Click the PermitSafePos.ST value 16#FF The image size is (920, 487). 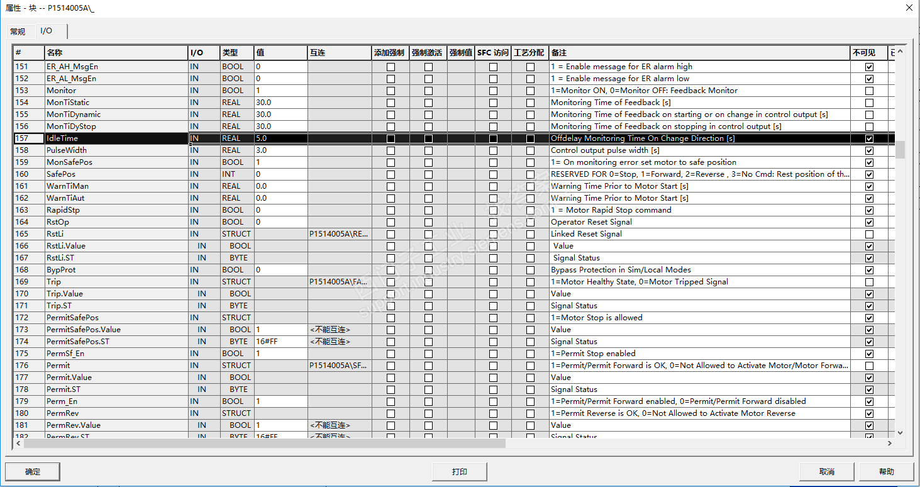coord(280,342)
